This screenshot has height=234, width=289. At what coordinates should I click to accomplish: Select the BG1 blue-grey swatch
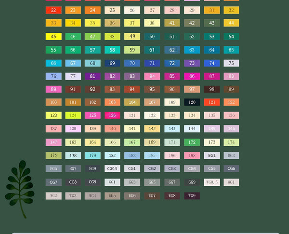(x=211, y=155)
